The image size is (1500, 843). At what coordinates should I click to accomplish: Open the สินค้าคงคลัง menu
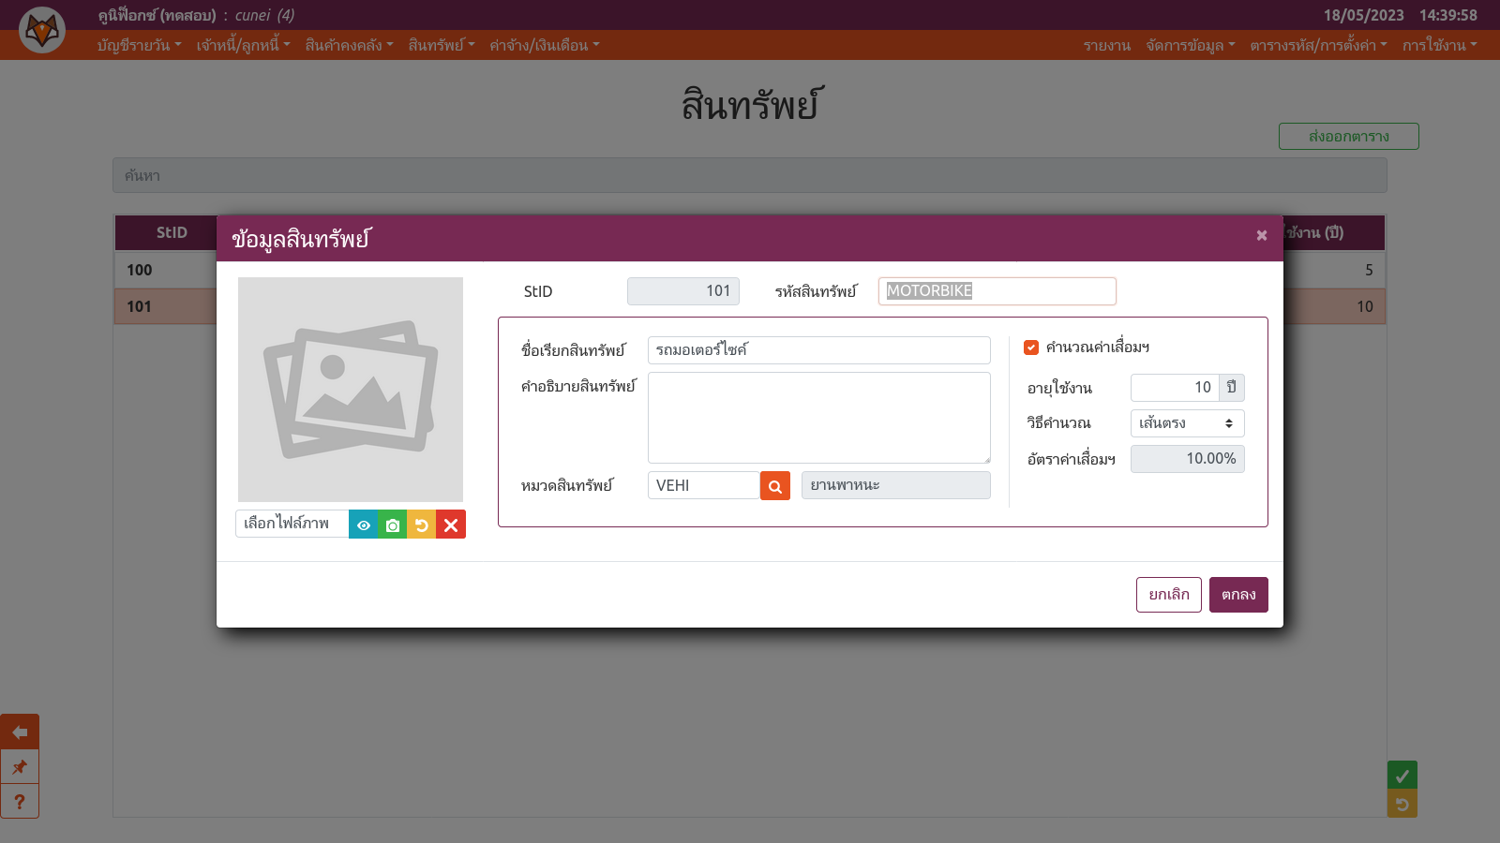pos(349,45)
